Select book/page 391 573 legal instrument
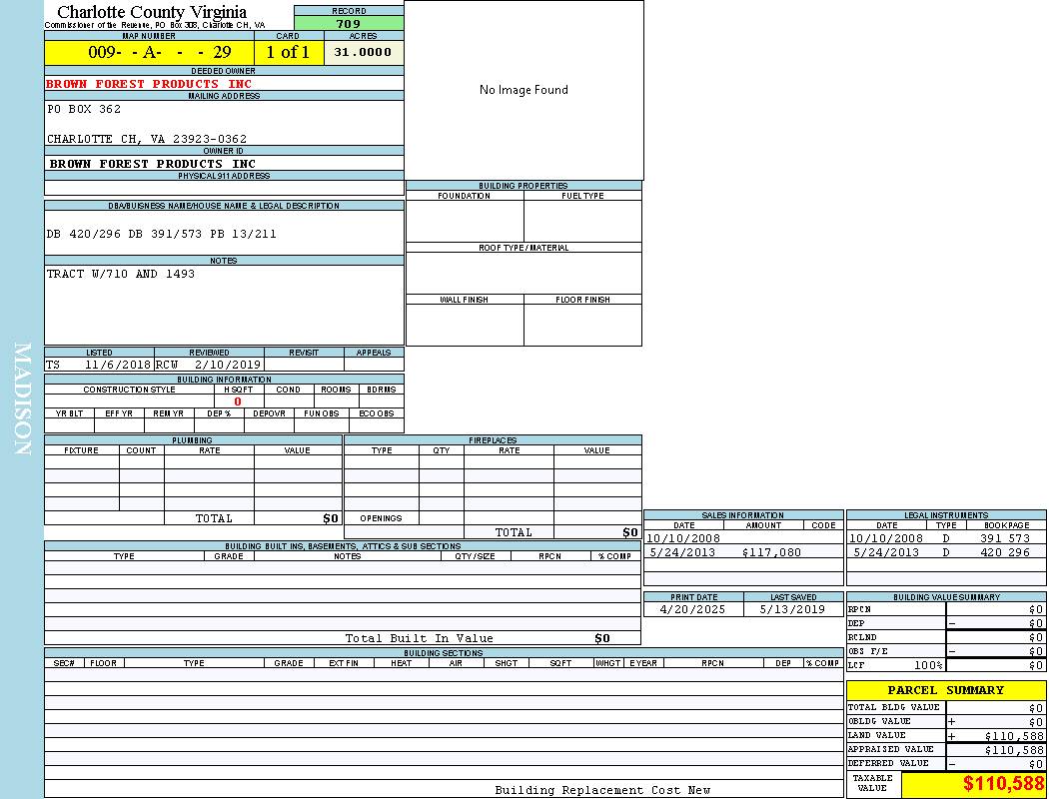Viewport: 1049px width, 799px height. pos(1004,538)
